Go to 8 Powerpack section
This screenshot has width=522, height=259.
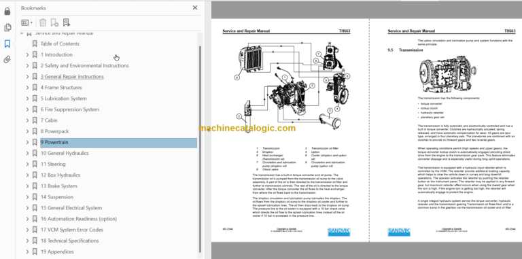point(54,131)
